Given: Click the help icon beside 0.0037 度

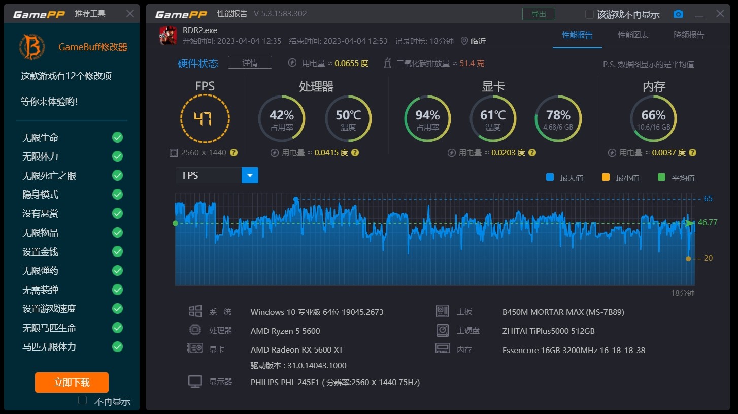Looking at the screenshot, I should [x=692, y=152].
